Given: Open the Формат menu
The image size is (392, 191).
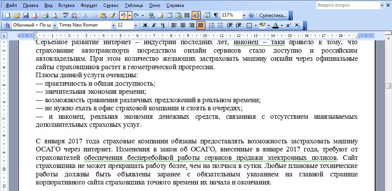Looking at the screenshot, I should pyautogui.click(x=89, y=5).
